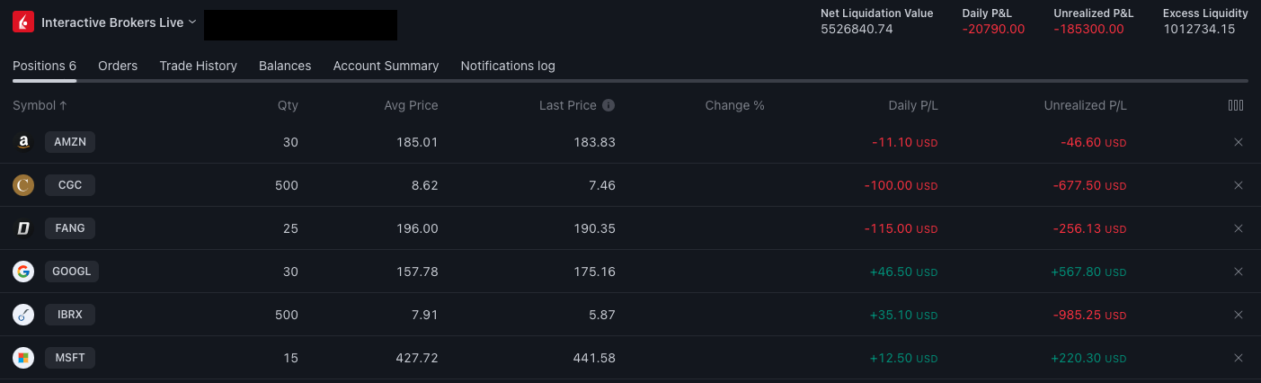Viewport: 1261px width, 383px height.
Task: Click the Net Liquidation Value figure
Action: (857, 29)
